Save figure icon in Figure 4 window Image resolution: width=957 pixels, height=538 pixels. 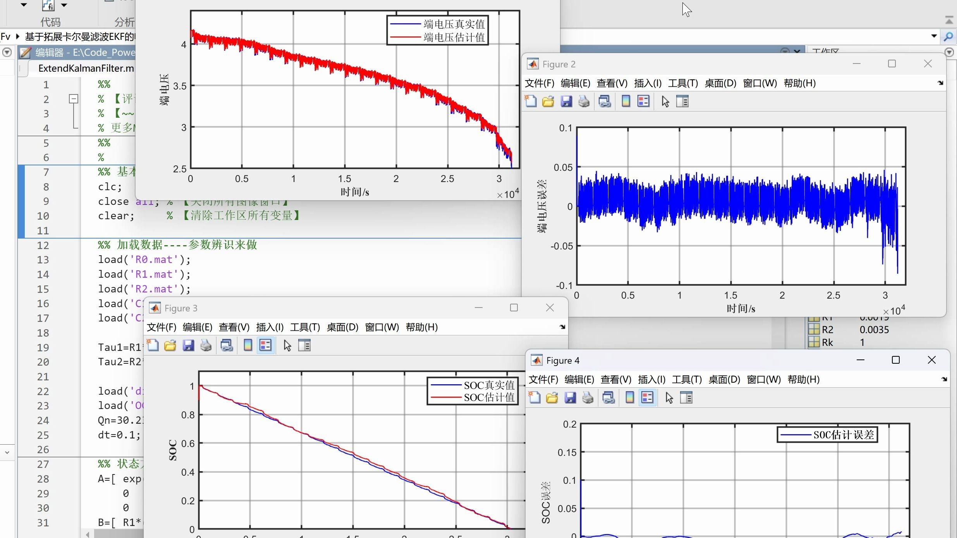[570, 397]
